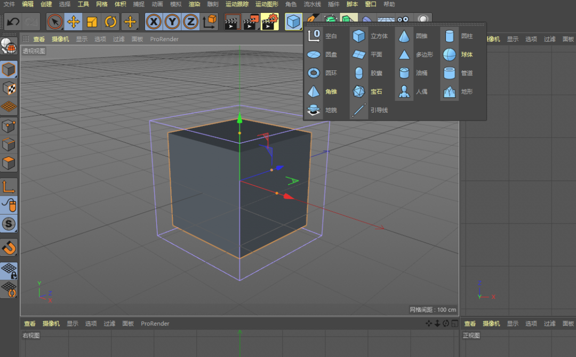Click the 引导线 guide entry
This screenshot has height=357, width=576.
370,110
